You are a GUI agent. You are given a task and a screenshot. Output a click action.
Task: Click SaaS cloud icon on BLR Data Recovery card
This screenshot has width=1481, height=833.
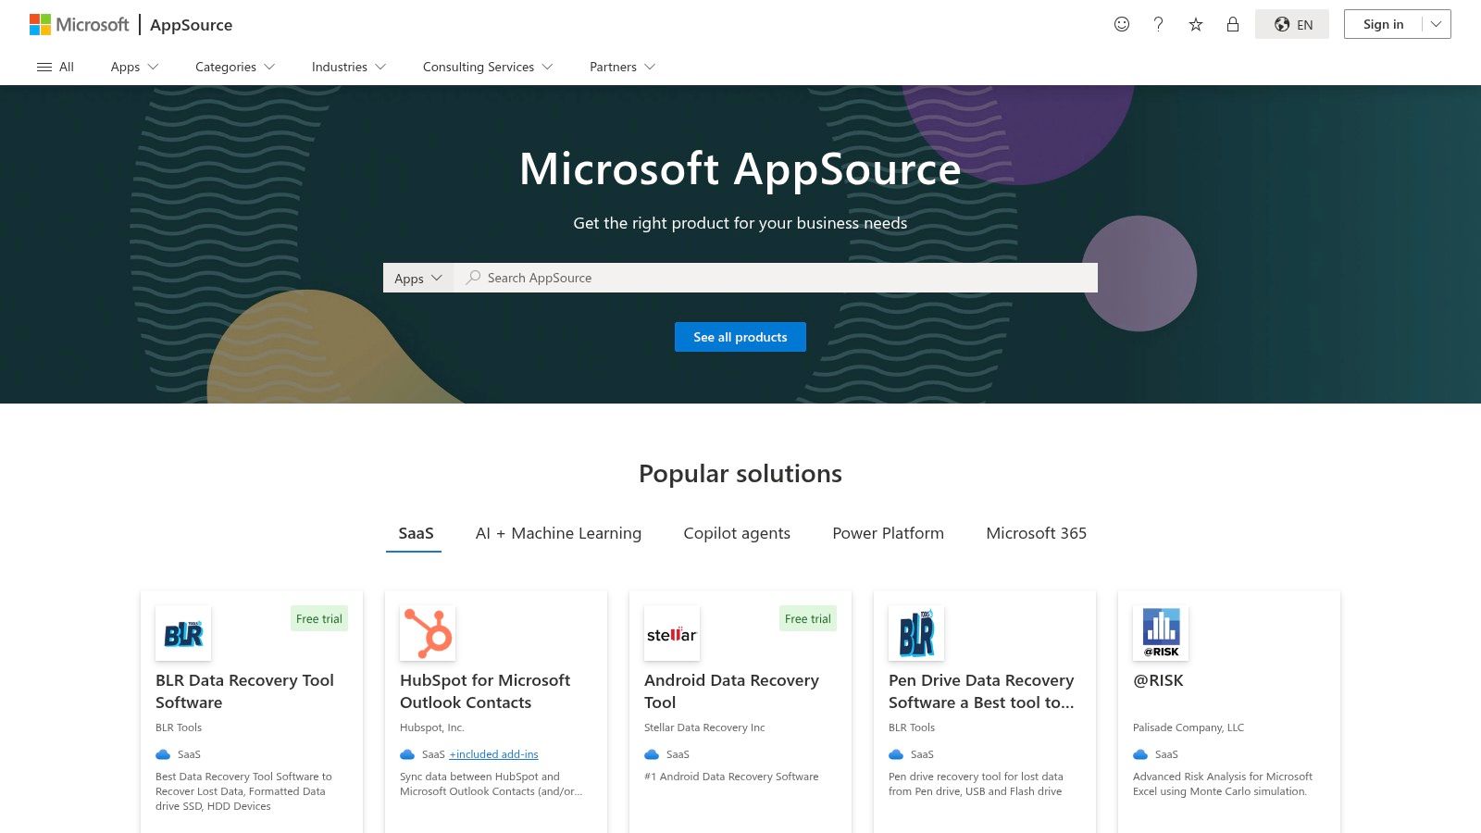click(163, 754)
